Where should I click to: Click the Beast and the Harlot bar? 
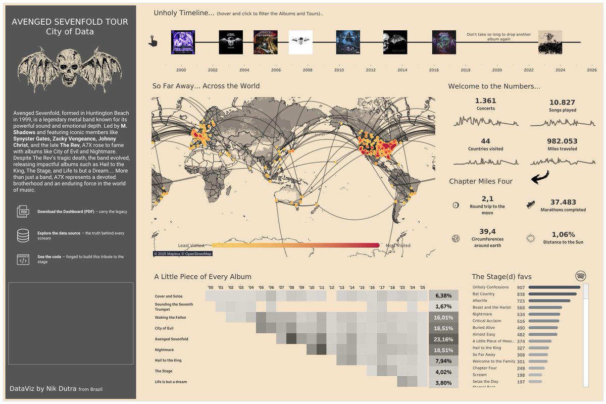[545, 308]
